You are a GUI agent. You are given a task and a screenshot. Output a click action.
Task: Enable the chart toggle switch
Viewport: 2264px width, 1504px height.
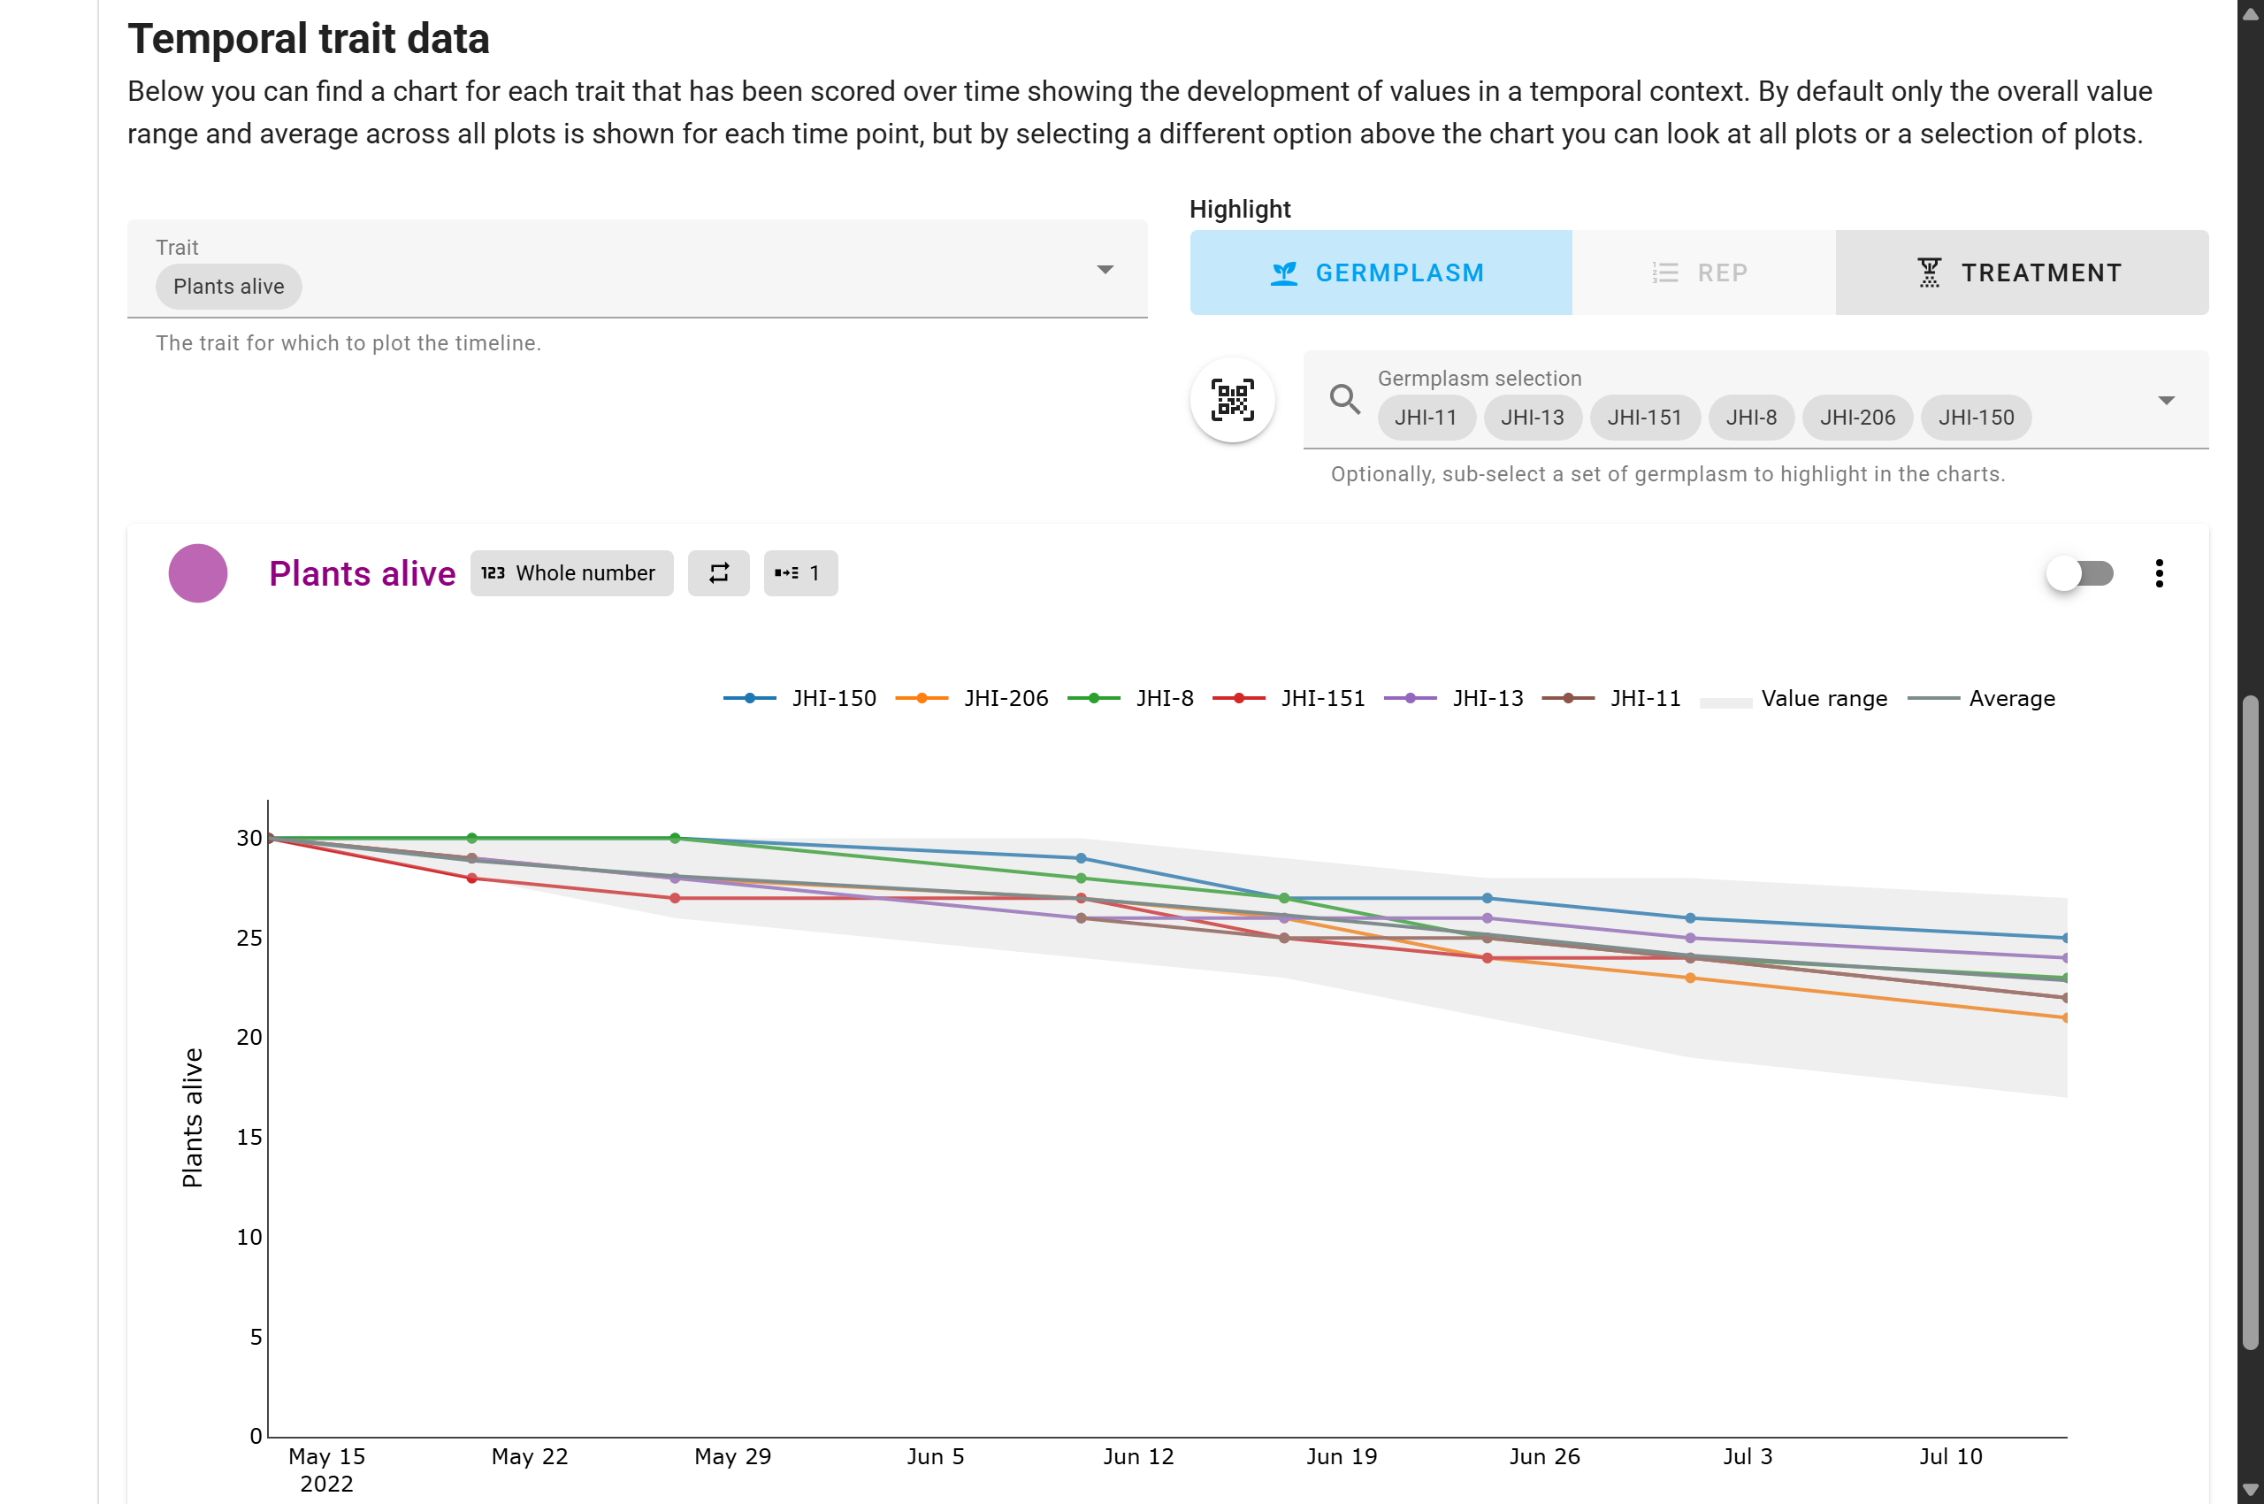[x=2079, y=572]
